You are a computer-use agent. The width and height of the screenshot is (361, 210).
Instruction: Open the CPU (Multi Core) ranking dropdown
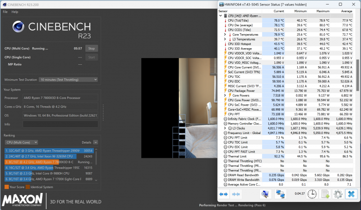point(42,142)
